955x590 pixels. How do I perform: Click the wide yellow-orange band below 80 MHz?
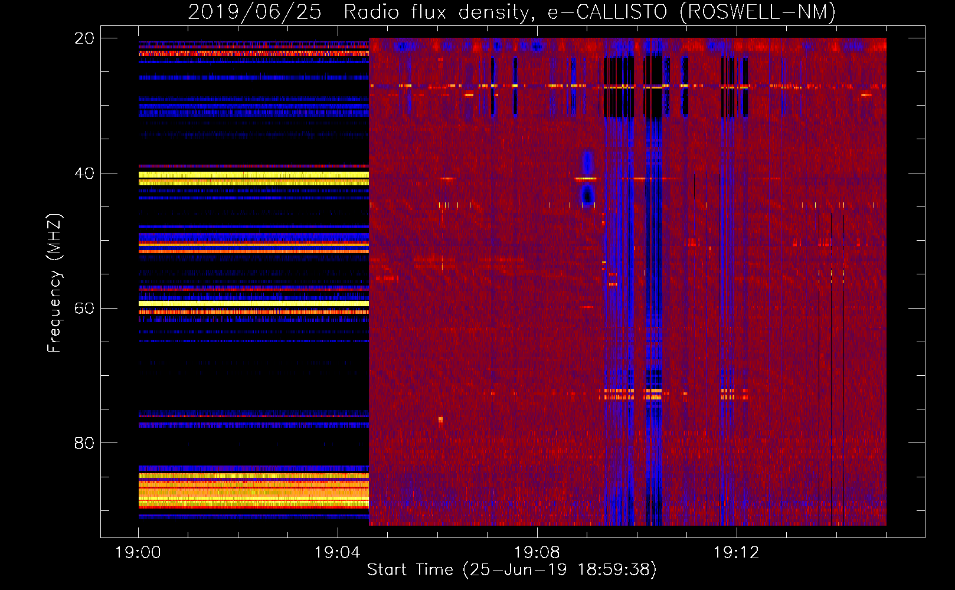254,491
